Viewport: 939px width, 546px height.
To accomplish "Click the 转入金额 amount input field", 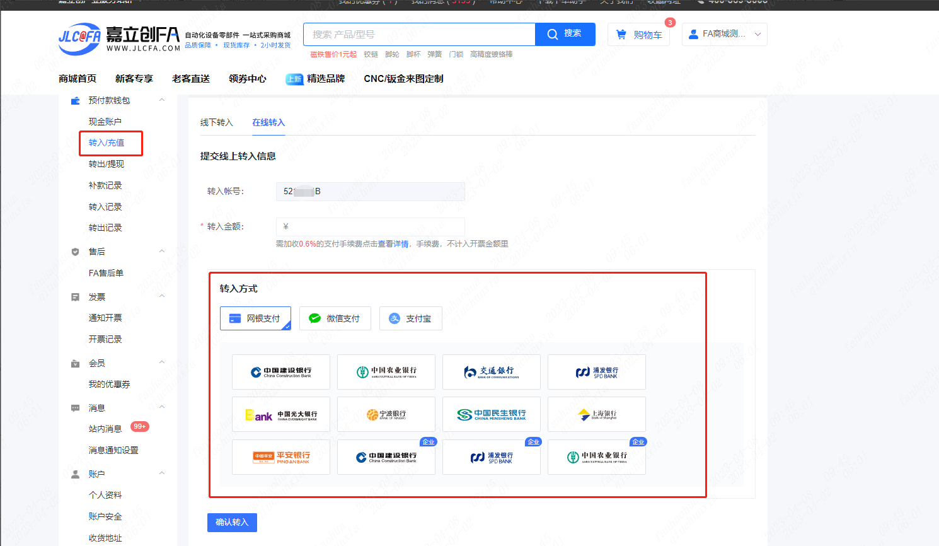I will (371, 226).
